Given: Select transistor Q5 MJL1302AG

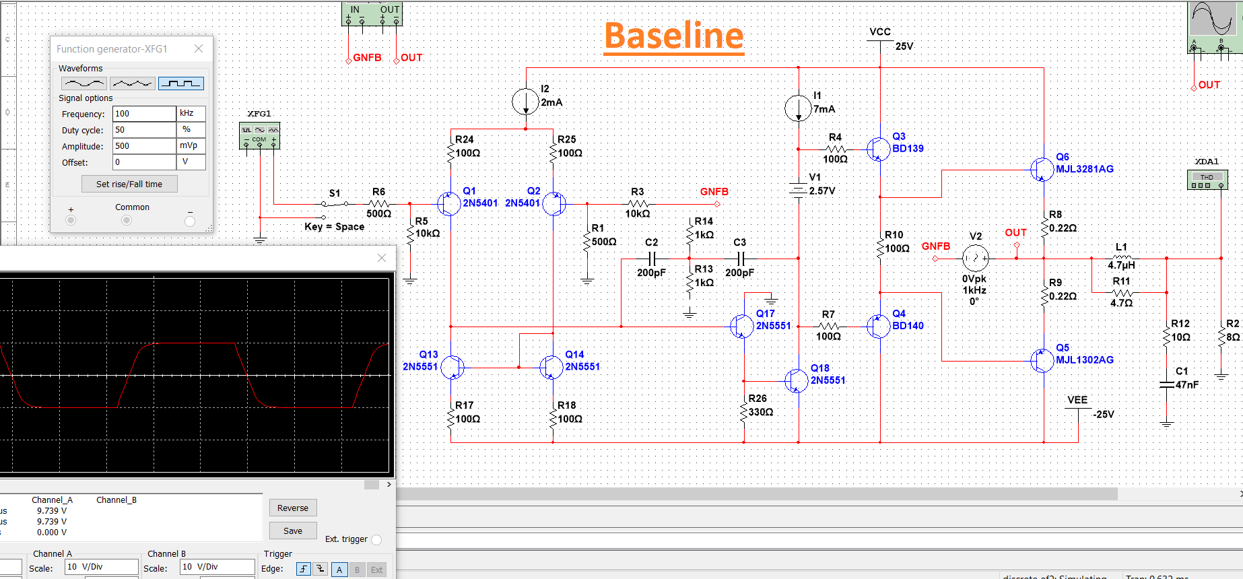Looking at the screenshot, I should (x=1042, y=360).
